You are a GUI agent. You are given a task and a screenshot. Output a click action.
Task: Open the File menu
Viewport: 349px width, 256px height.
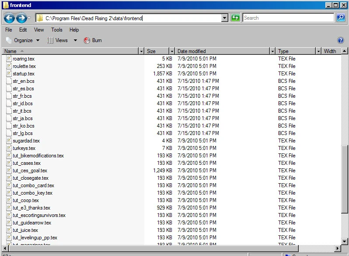[x=9, y=30]
